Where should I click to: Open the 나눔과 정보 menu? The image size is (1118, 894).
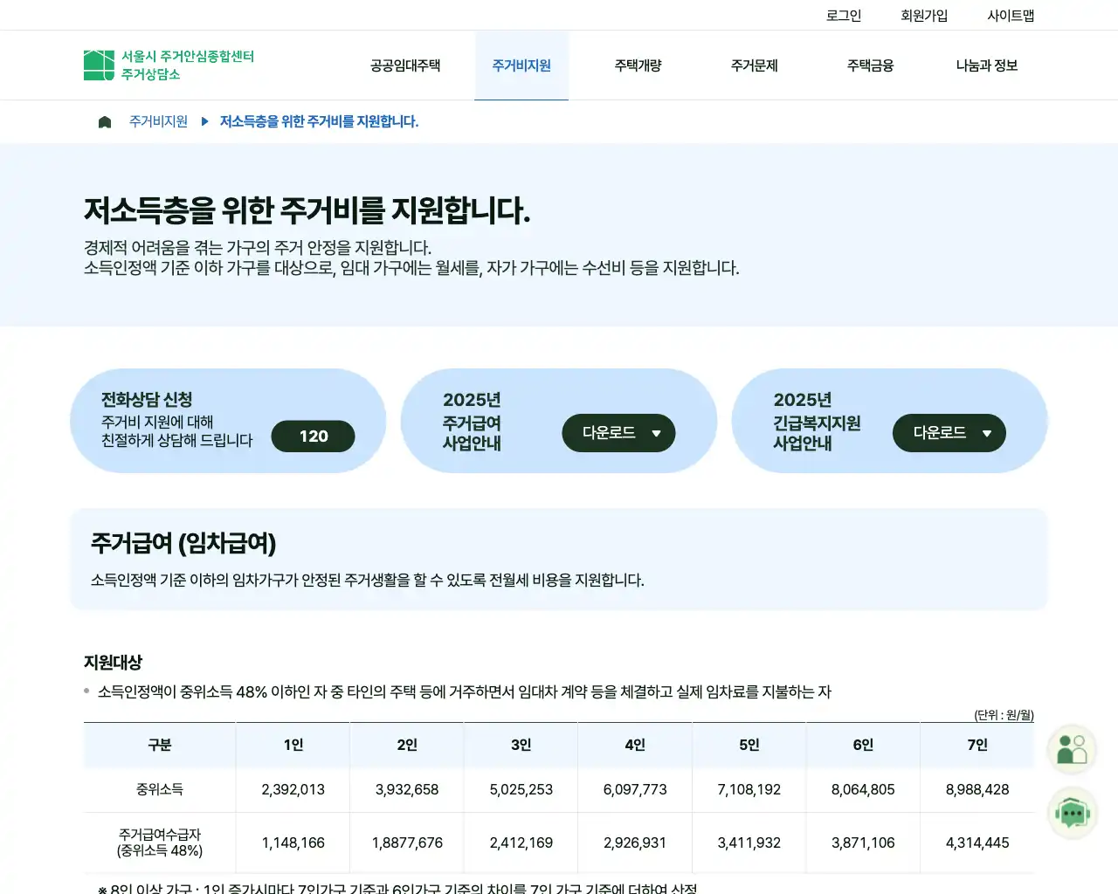pos(985,65)
